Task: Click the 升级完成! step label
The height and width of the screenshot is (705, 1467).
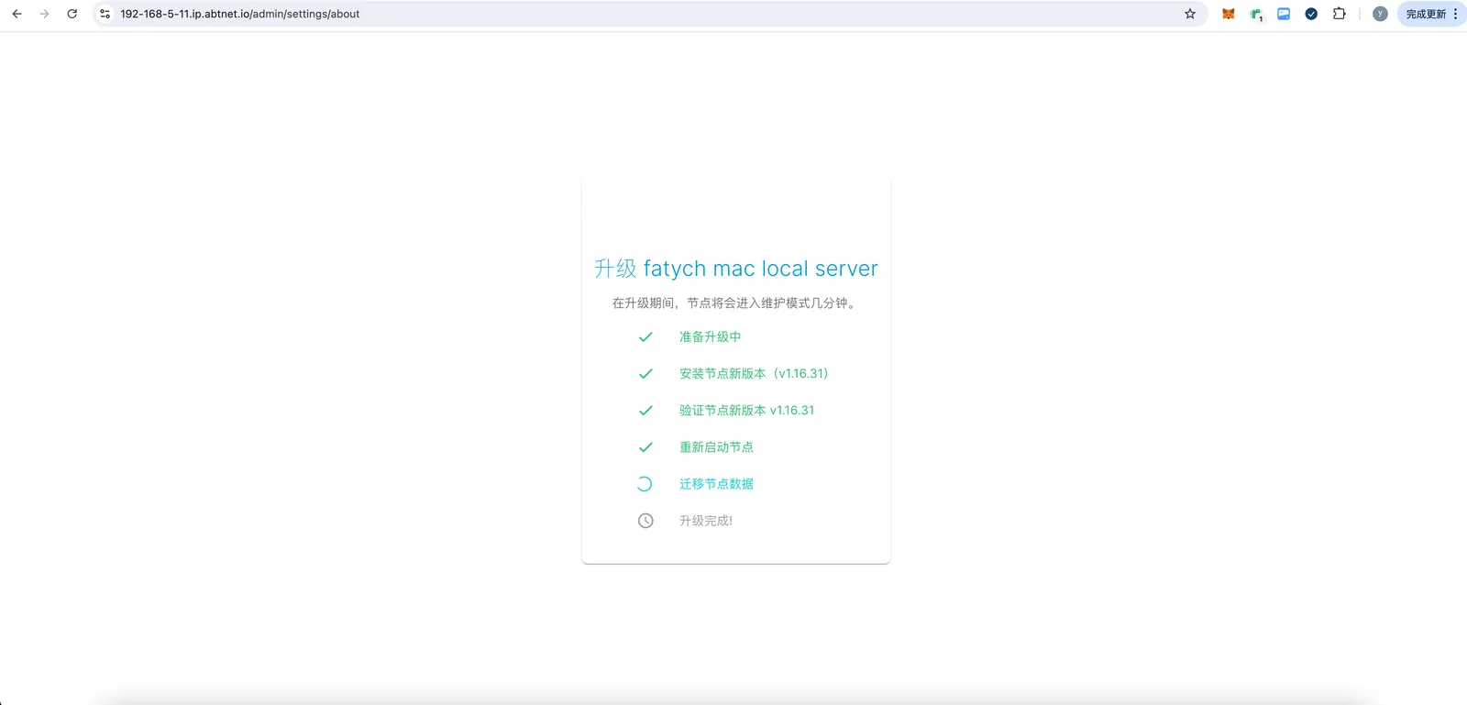Action: tap(706, 521)
